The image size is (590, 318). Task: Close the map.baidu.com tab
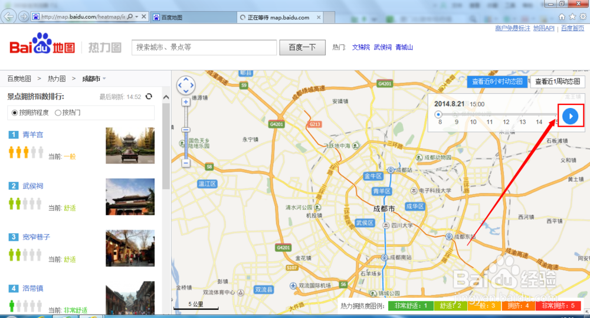point(319,17)
